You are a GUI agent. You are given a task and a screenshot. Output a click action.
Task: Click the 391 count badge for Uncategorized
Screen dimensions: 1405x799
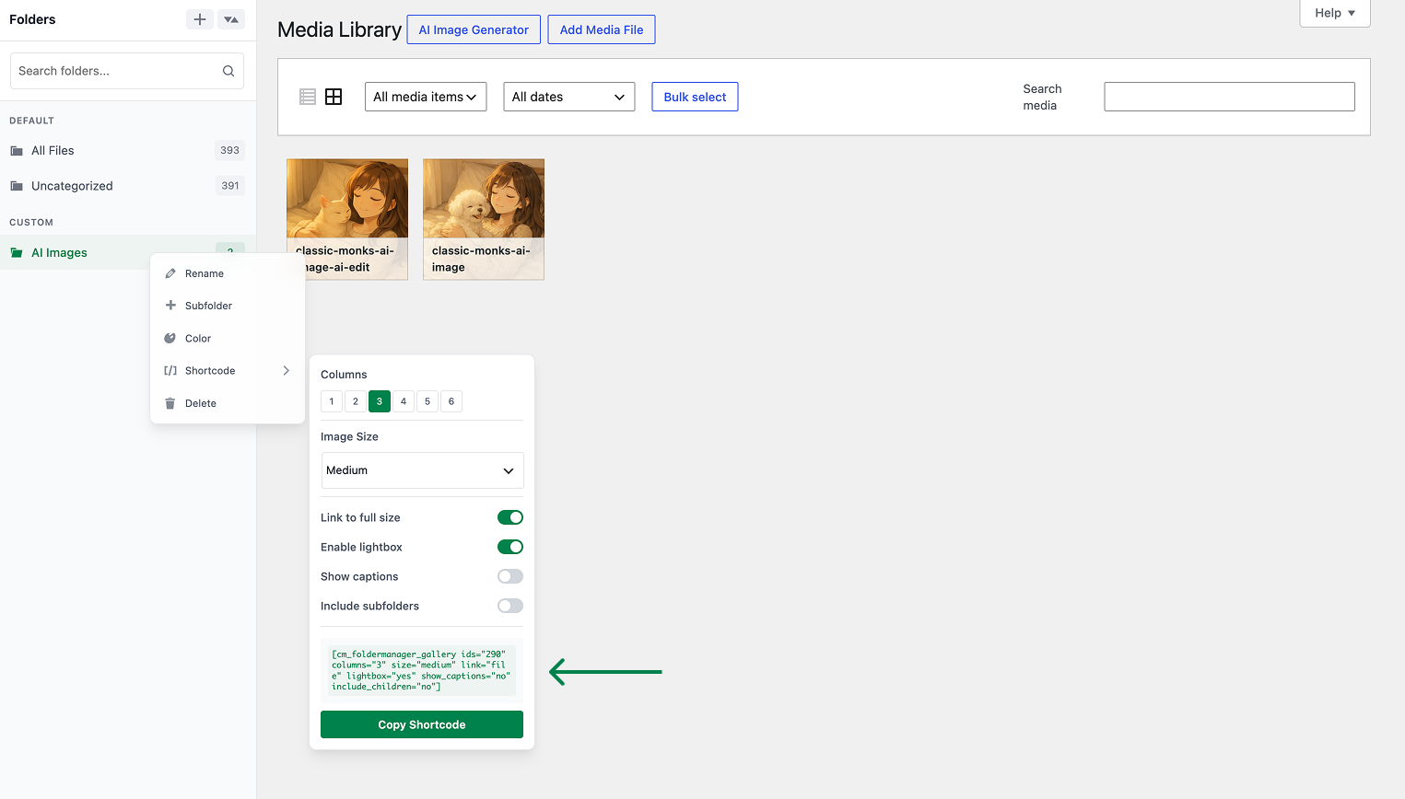(230, 186)
